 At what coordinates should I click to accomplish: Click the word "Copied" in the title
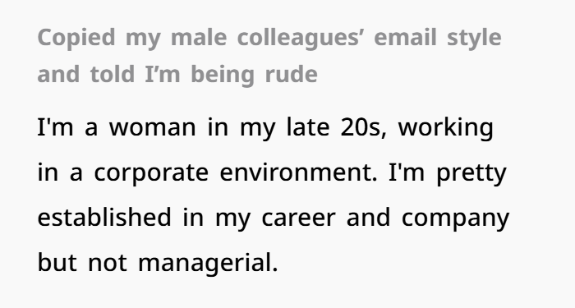[x=76, y=38]
